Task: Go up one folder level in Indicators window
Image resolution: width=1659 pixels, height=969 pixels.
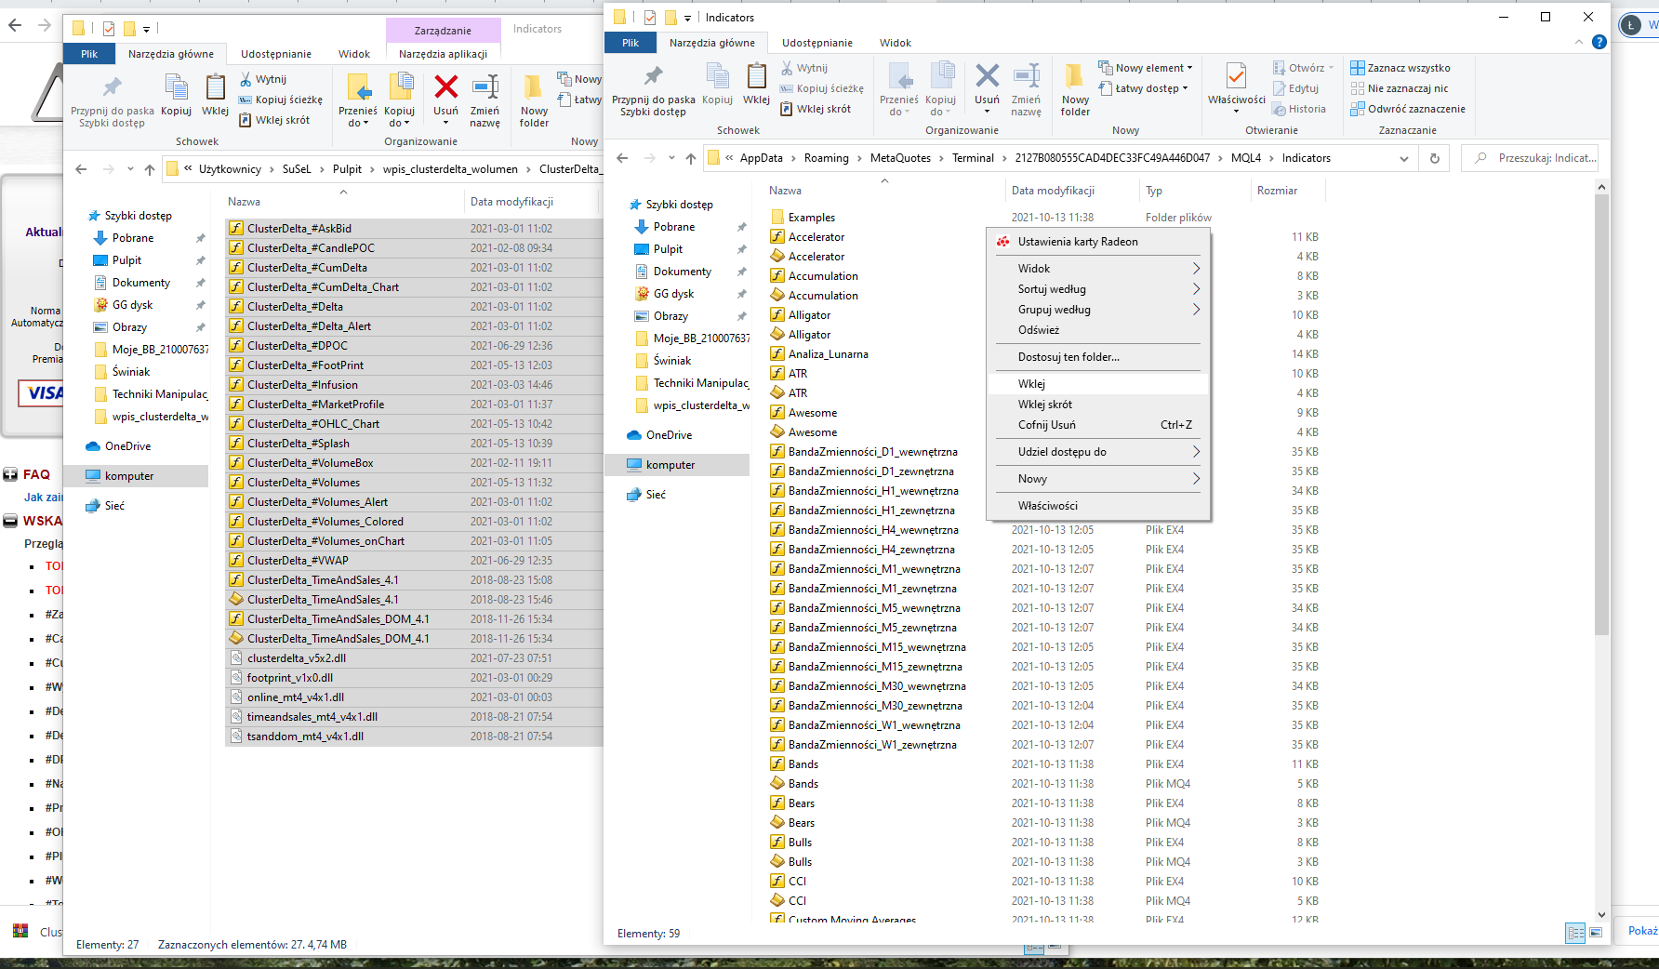Action: click(690, 158)
